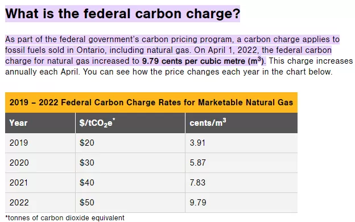
Task: Click the 2019 year cell
Action: point(40,143)
